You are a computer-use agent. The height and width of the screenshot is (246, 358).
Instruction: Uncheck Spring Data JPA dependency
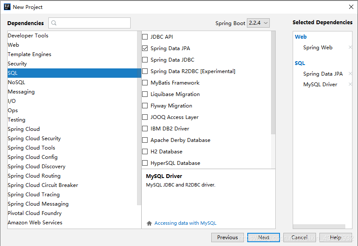click(145, 48)
